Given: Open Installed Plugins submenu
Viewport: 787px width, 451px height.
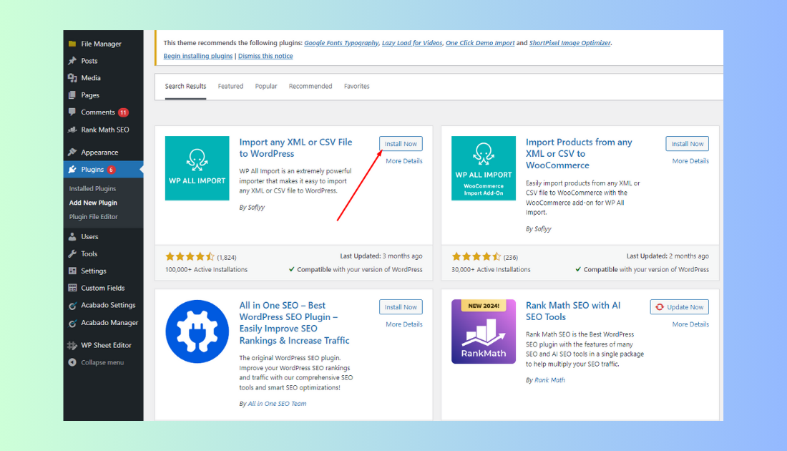Looking at the screenshot, I should (92, 188).
